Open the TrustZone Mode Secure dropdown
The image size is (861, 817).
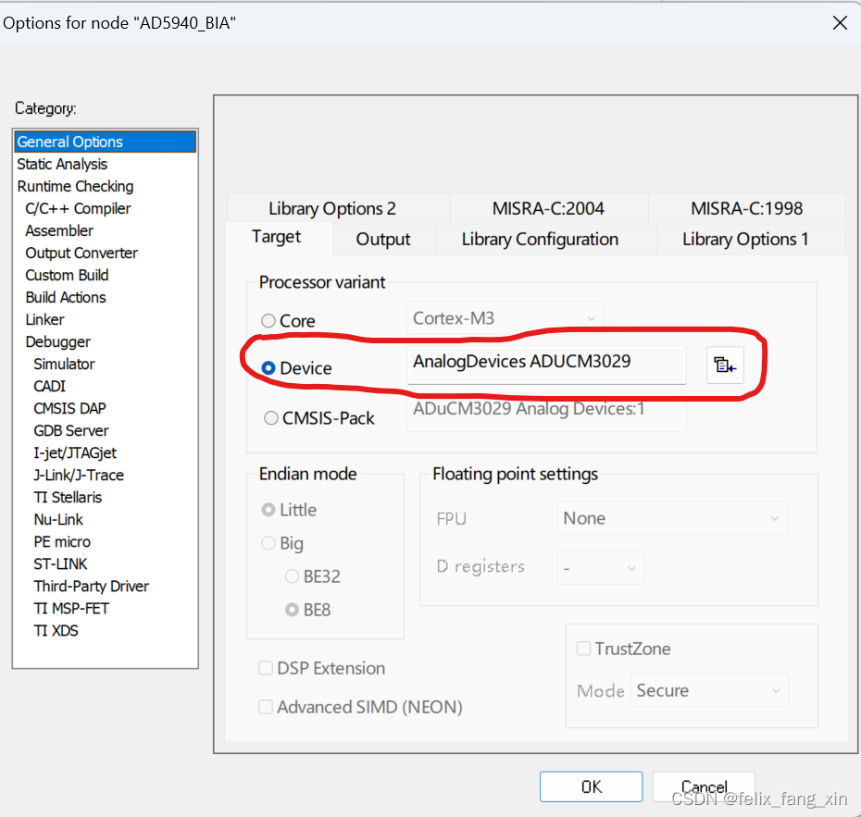tap(709, 690)
